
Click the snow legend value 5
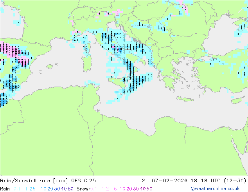point(115,189)
